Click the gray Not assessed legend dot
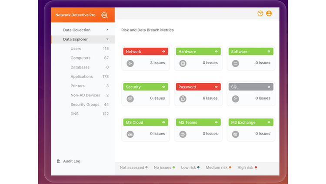The image size is (326, 184). [146, 167]
